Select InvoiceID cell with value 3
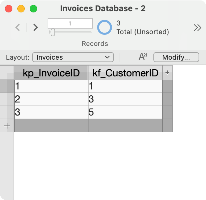 (51, 112)
